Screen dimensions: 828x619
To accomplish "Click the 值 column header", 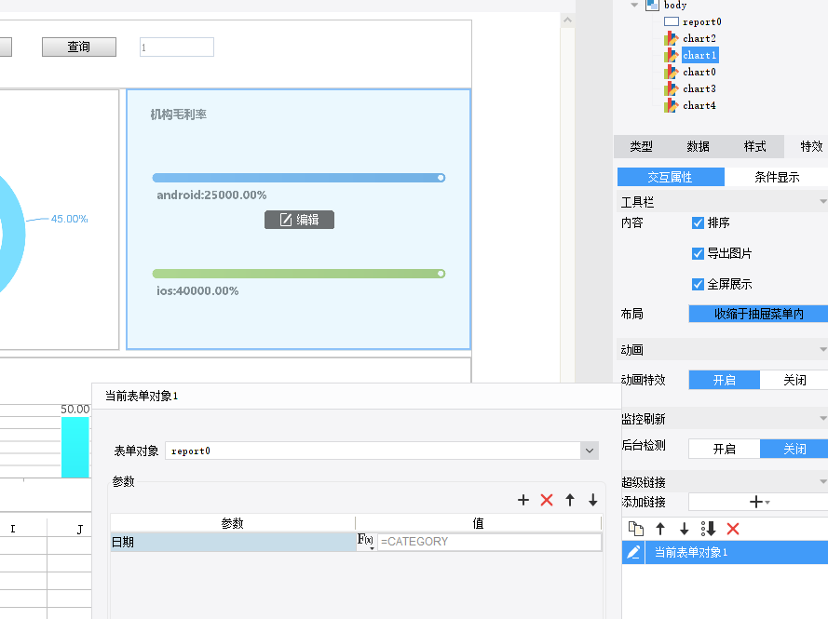I will [479, 523].
